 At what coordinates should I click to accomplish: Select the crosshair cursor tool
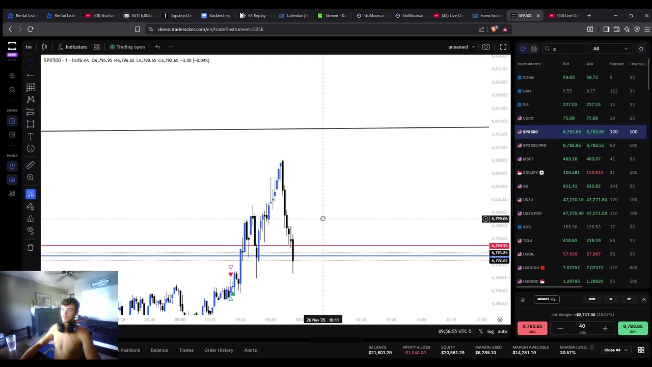(31, 62)
